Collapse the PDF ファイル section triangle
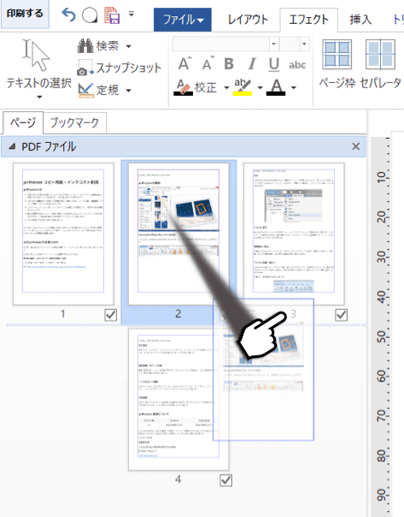404x517 pixels. (12, 146)
